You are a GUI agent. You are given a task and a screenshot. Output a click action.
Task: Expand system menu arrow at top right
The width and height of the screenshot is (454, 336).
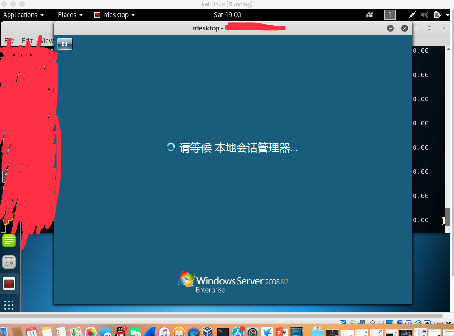coord(448,15)
